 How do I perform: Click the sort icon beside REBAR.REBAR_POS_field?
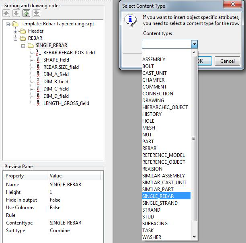tap(38, 53)
